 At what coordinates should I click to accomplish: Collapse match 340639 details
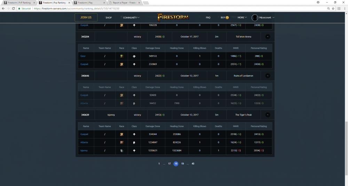click(268, 115)
